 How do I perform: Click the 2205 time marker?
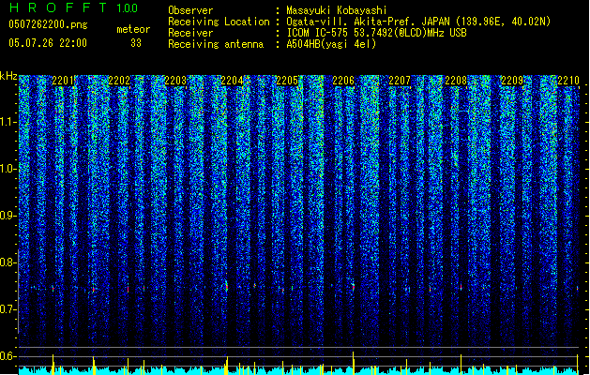287,81
